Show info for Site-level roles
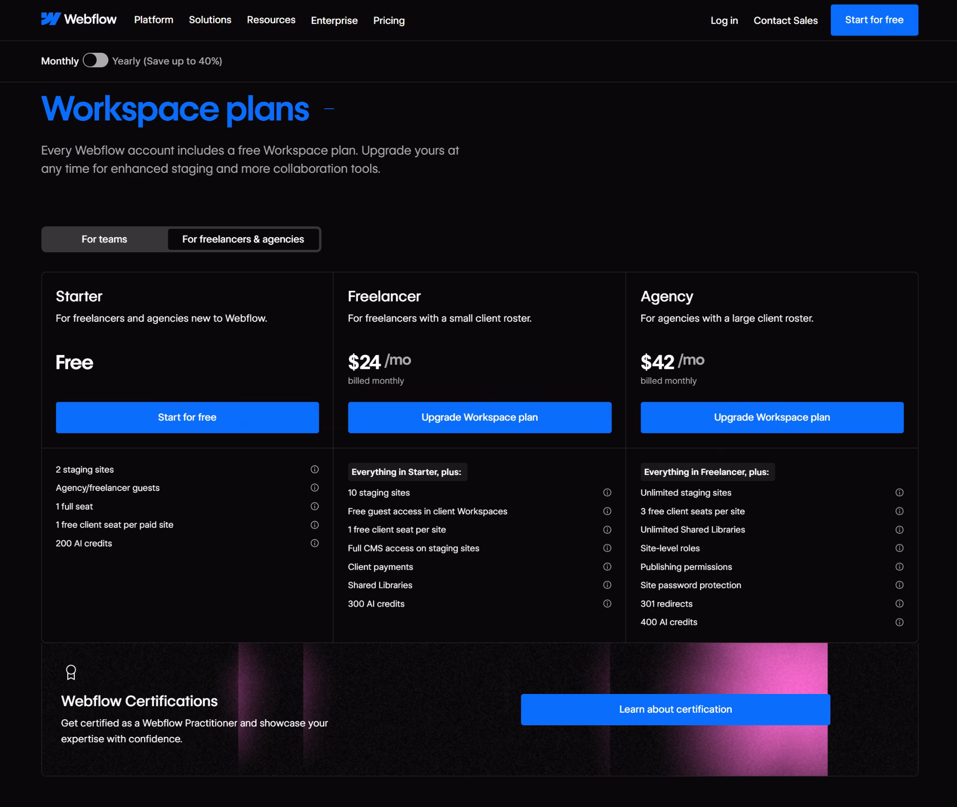The height and width of the screenshot is (807, 957). tap(899, 548)
